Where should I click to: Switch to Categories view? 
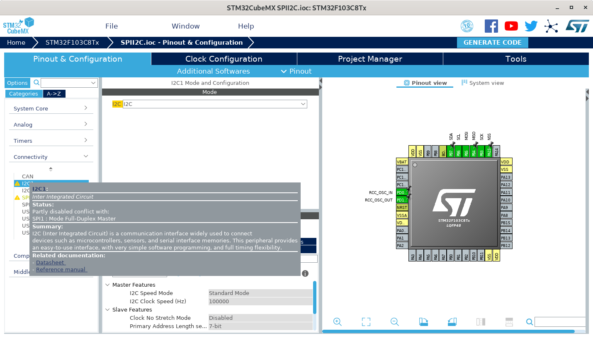[24, 93]
